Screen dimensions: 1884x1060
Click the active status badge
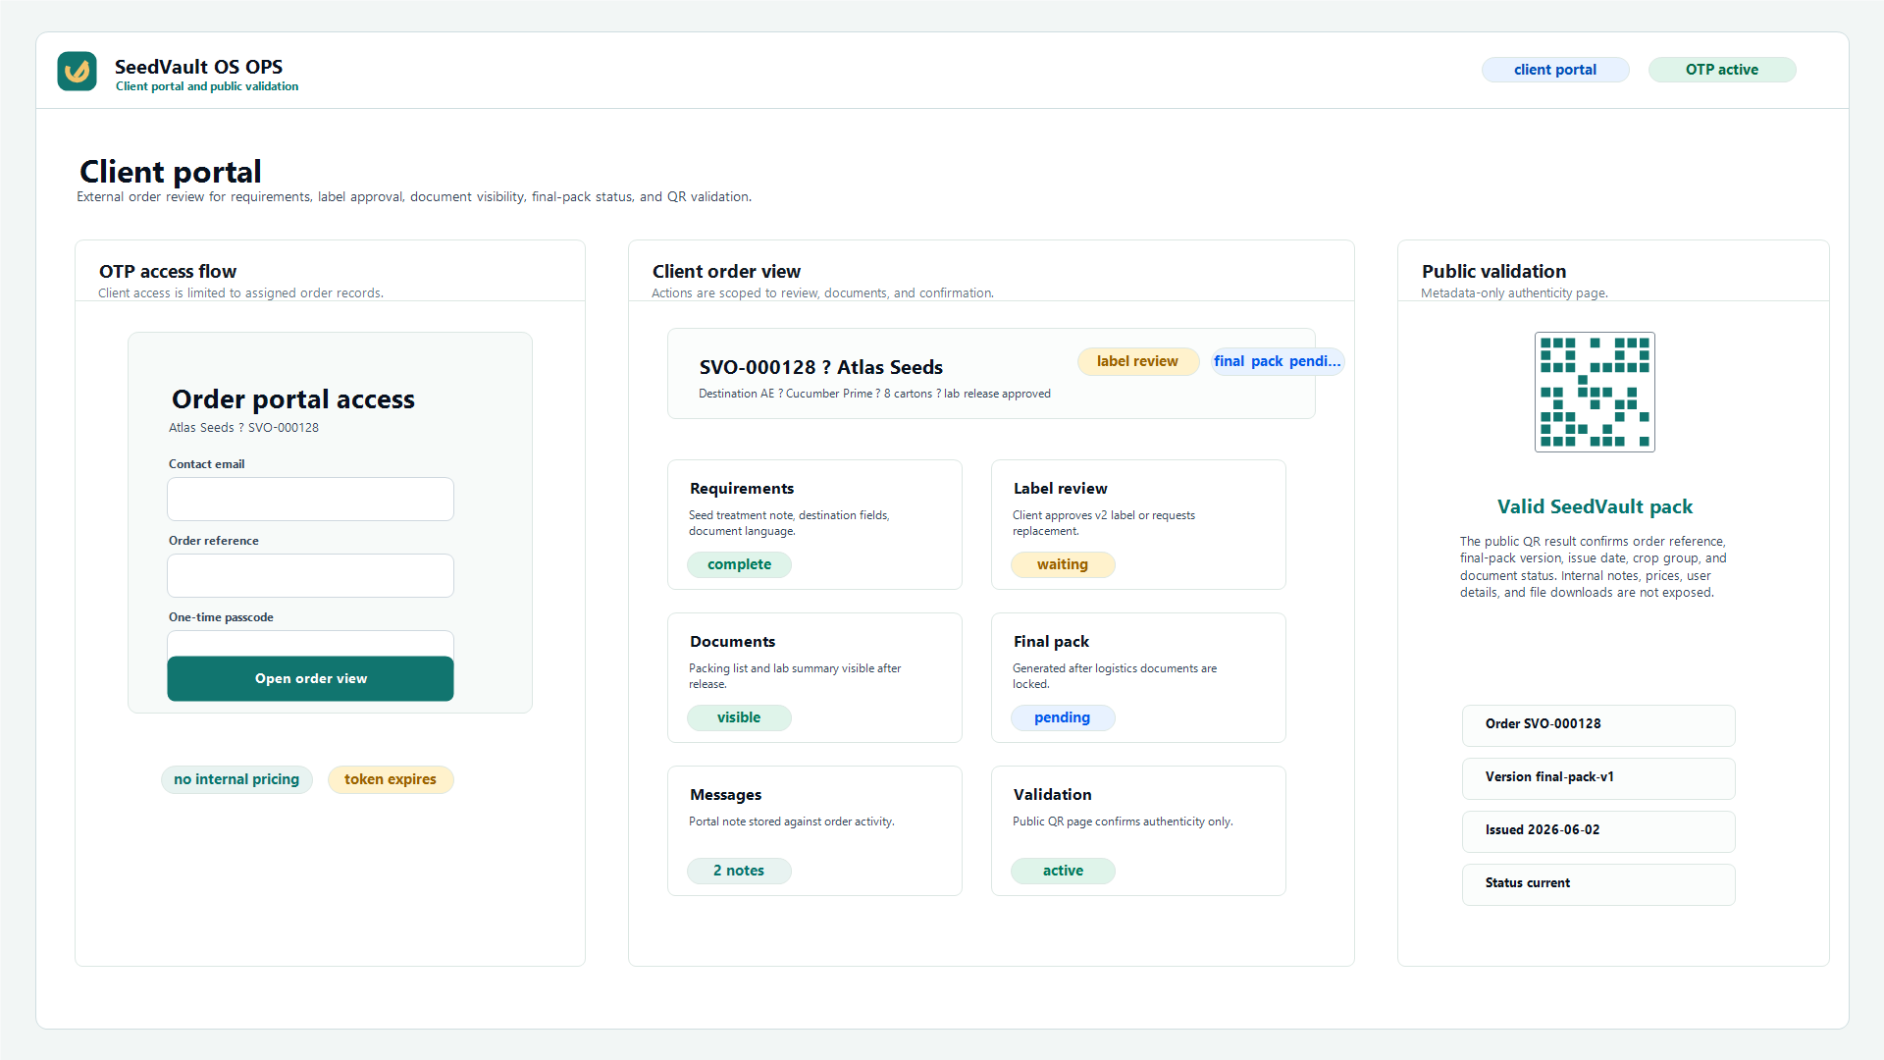tap(1063, 871)
